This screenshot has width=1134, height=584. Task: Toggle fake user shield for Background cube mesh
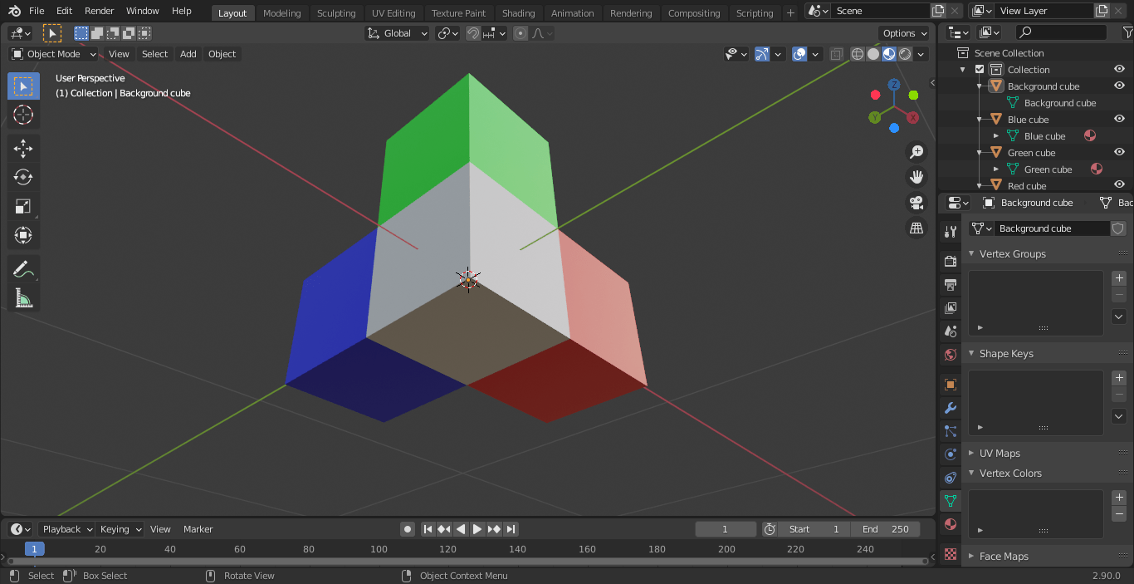point(1118,228)
